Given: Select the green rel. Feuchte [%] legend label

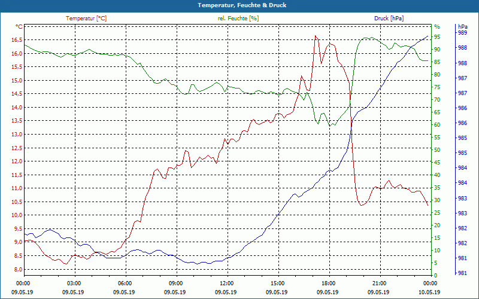Looking at the screenshot, I should [x=238, y=19].
